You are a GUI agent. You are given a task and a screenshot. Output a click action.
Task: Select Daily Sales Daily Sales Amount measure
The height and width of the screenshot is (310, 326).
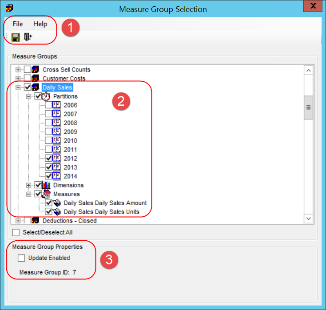click(105, 203)
